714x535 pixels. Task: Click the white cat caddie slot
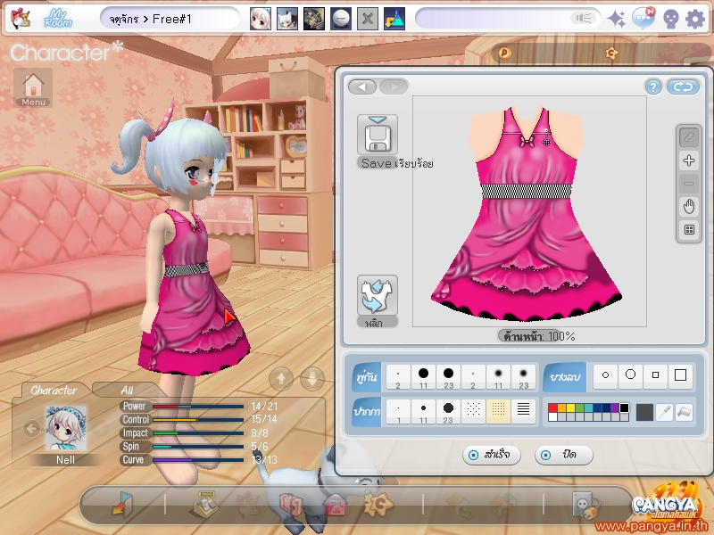[287, 19]
